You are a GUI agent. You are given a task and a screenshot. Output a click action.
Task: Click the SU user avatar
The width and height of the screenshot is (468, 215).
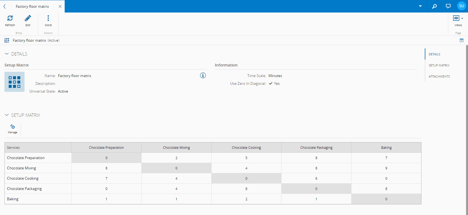tap(461, 6)
